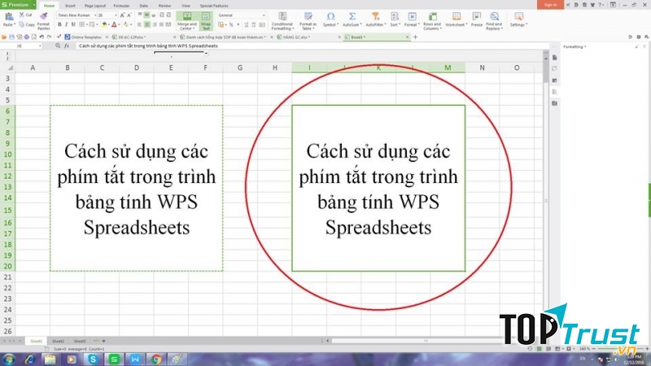651x366 pixels.
Task: Apply the font color A icon
Action: click(114, 24)
